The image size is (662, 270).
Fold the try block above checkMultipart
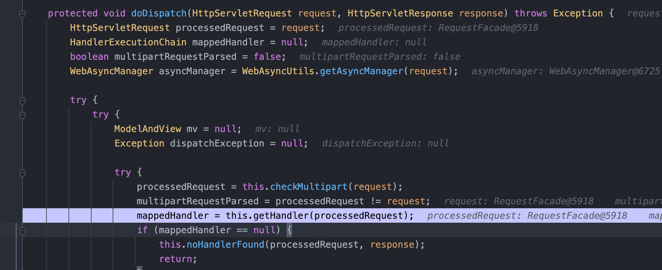[22, 173]
